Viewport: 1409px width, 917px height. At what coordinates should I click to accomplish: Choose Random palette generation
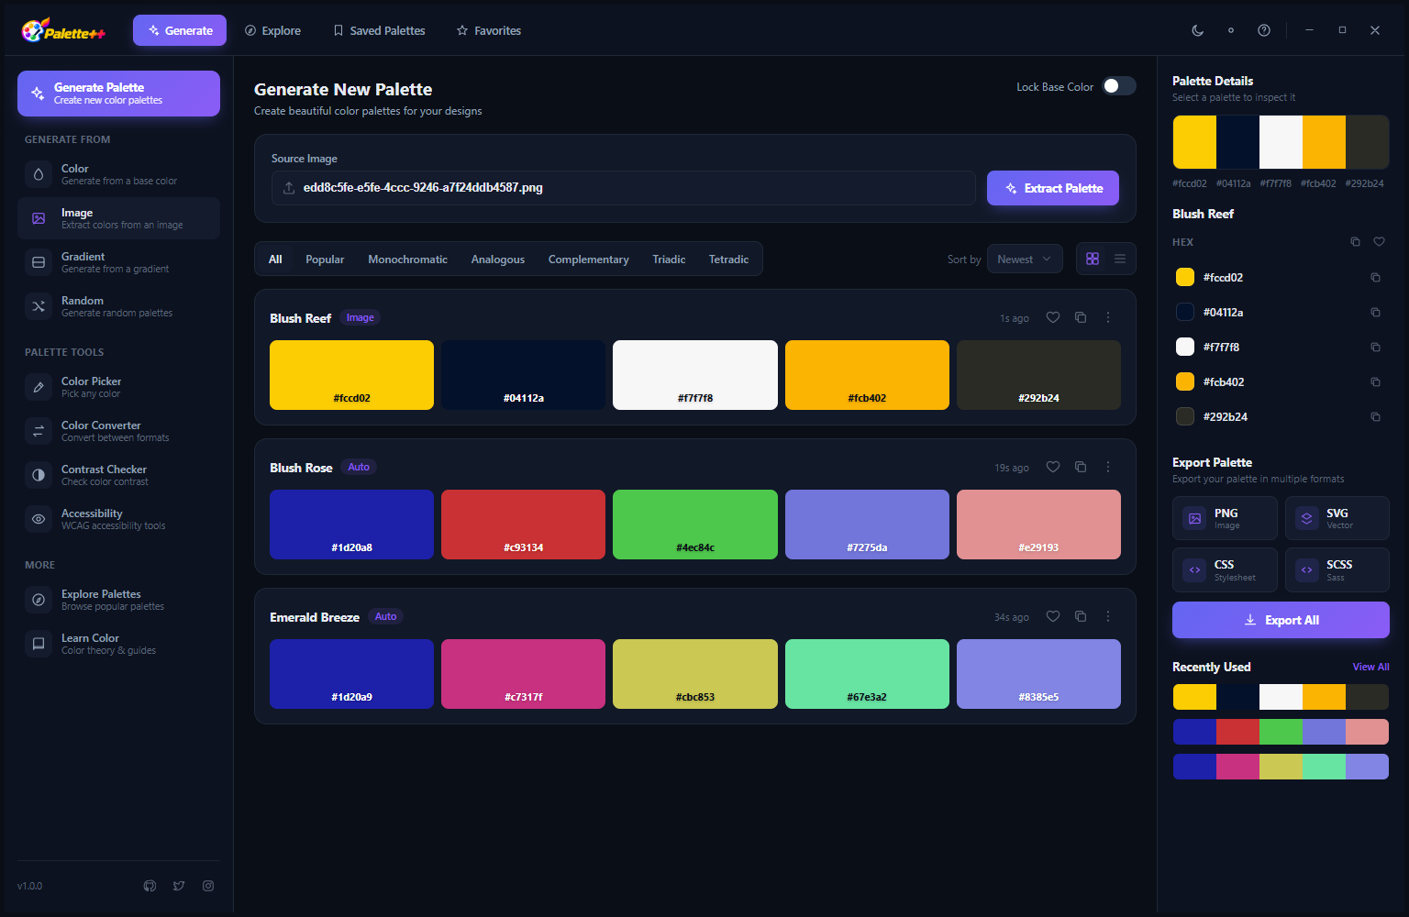(118, 306)
